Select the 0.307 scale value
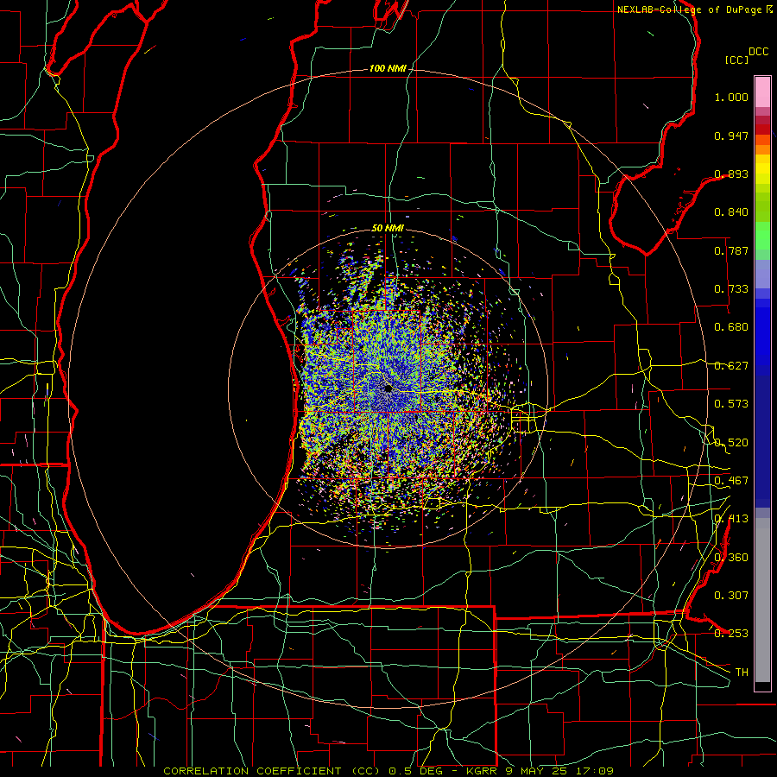This screenshot has width=777, height=777. point(731,596)
